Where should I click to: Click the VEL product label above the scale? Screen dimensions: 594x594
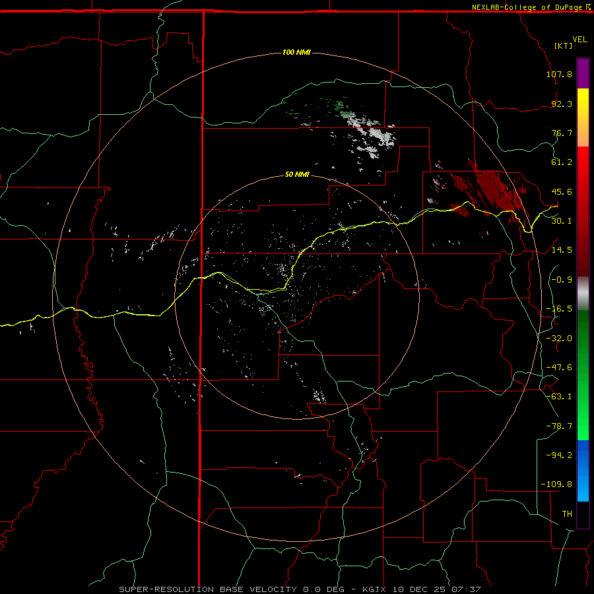579,40
